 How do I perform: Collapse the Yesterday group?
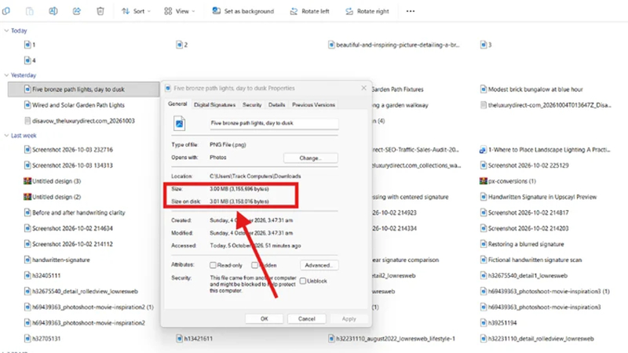6,75
